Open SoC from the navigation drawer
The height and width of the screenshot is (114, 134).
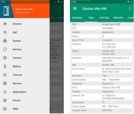point(25,32)
